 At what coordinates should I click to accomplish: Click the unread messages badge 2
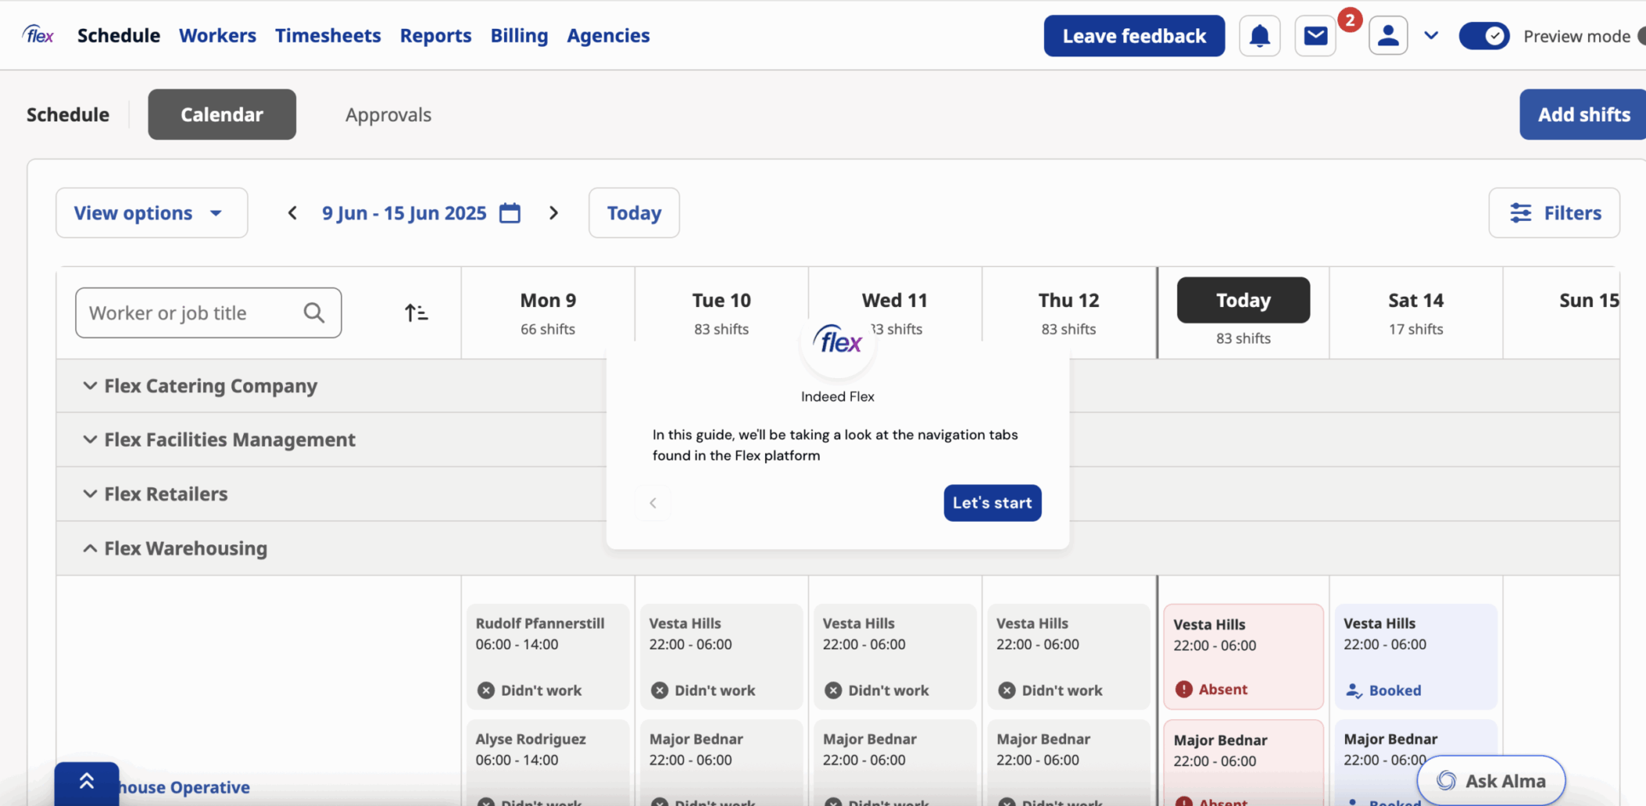click(x=1349, y=20)
